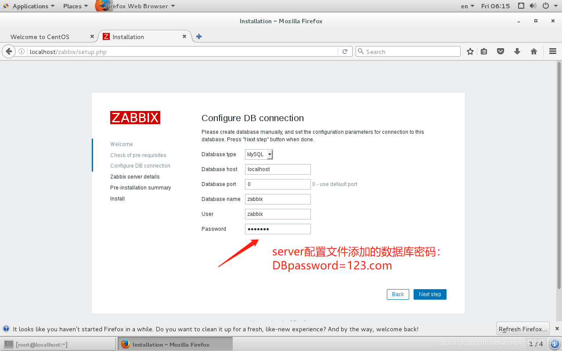Click the Refresh Firefox button
Viewport: 562px width, 351px height.
click(523, 329)
